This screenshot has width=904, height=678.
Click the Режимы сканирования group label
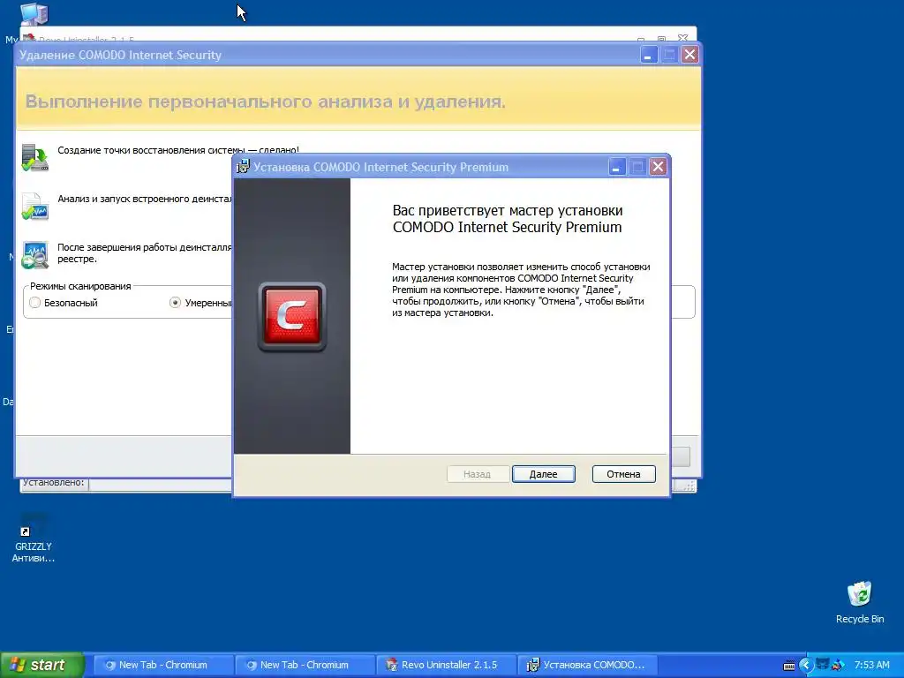(80, 286)
